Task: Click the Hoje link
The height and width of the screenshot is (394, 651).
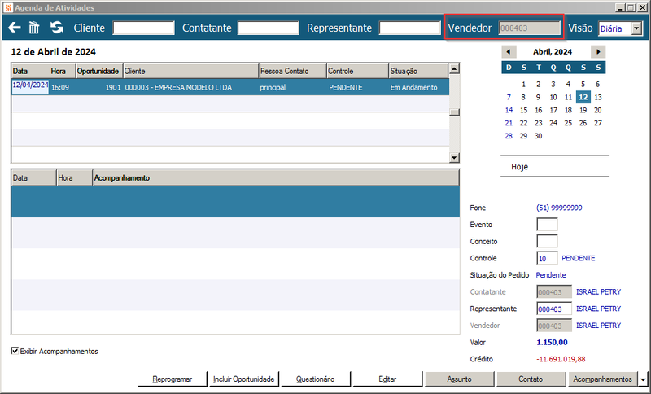Action: pos(519,167)
